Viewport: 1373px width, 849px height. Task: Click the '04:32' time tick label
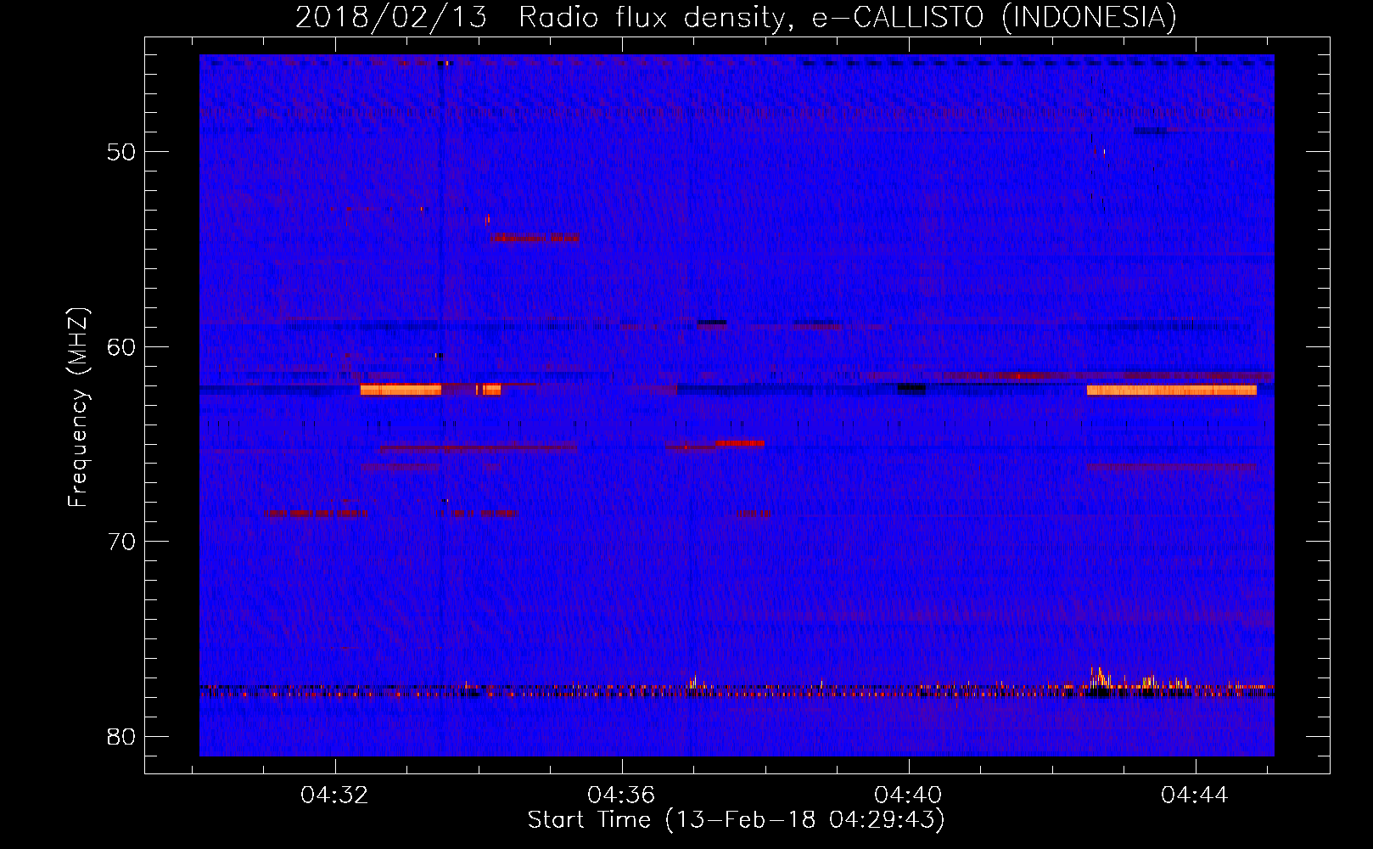coord(334,796)
